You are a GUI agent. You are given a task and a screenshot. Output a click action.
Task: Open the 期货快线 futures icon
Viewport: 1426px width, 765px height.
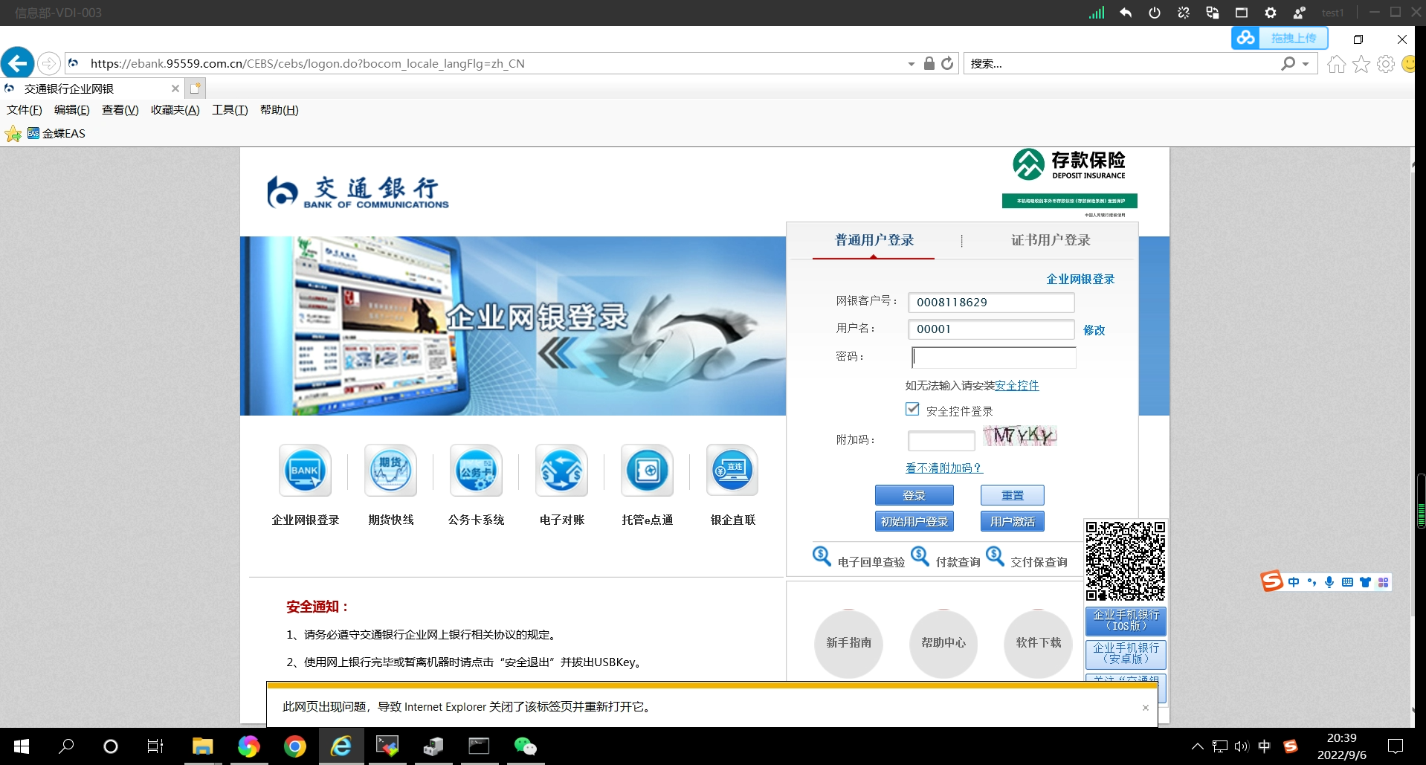390,471
